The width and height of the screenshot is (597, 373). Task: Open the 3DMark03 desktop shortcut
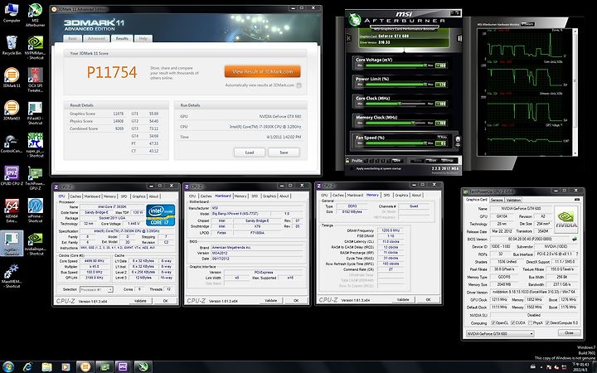12,110
